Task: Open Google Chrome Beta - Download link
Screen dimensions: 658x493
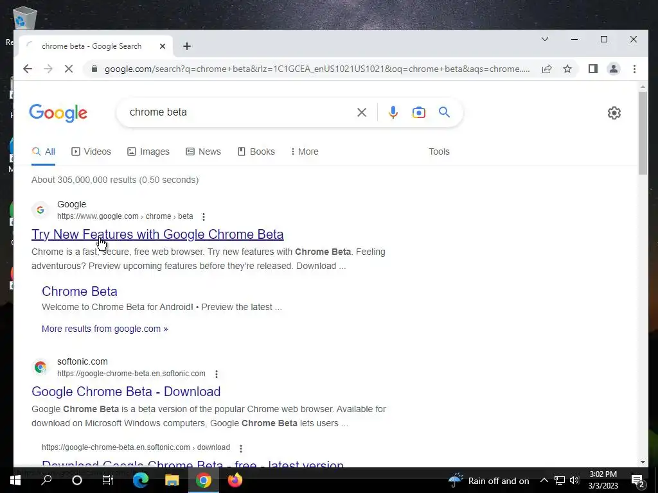Action: [126, 392]
